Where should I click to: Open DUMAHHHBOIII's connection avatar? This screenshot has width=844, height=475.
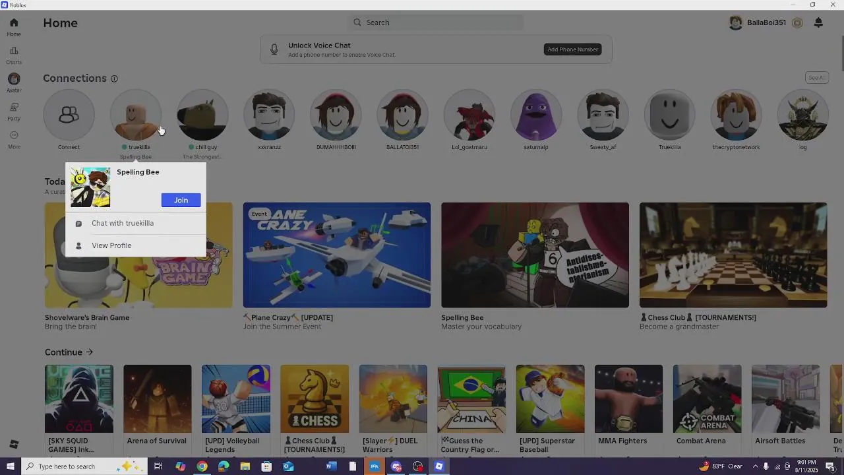tap(336, 115)
